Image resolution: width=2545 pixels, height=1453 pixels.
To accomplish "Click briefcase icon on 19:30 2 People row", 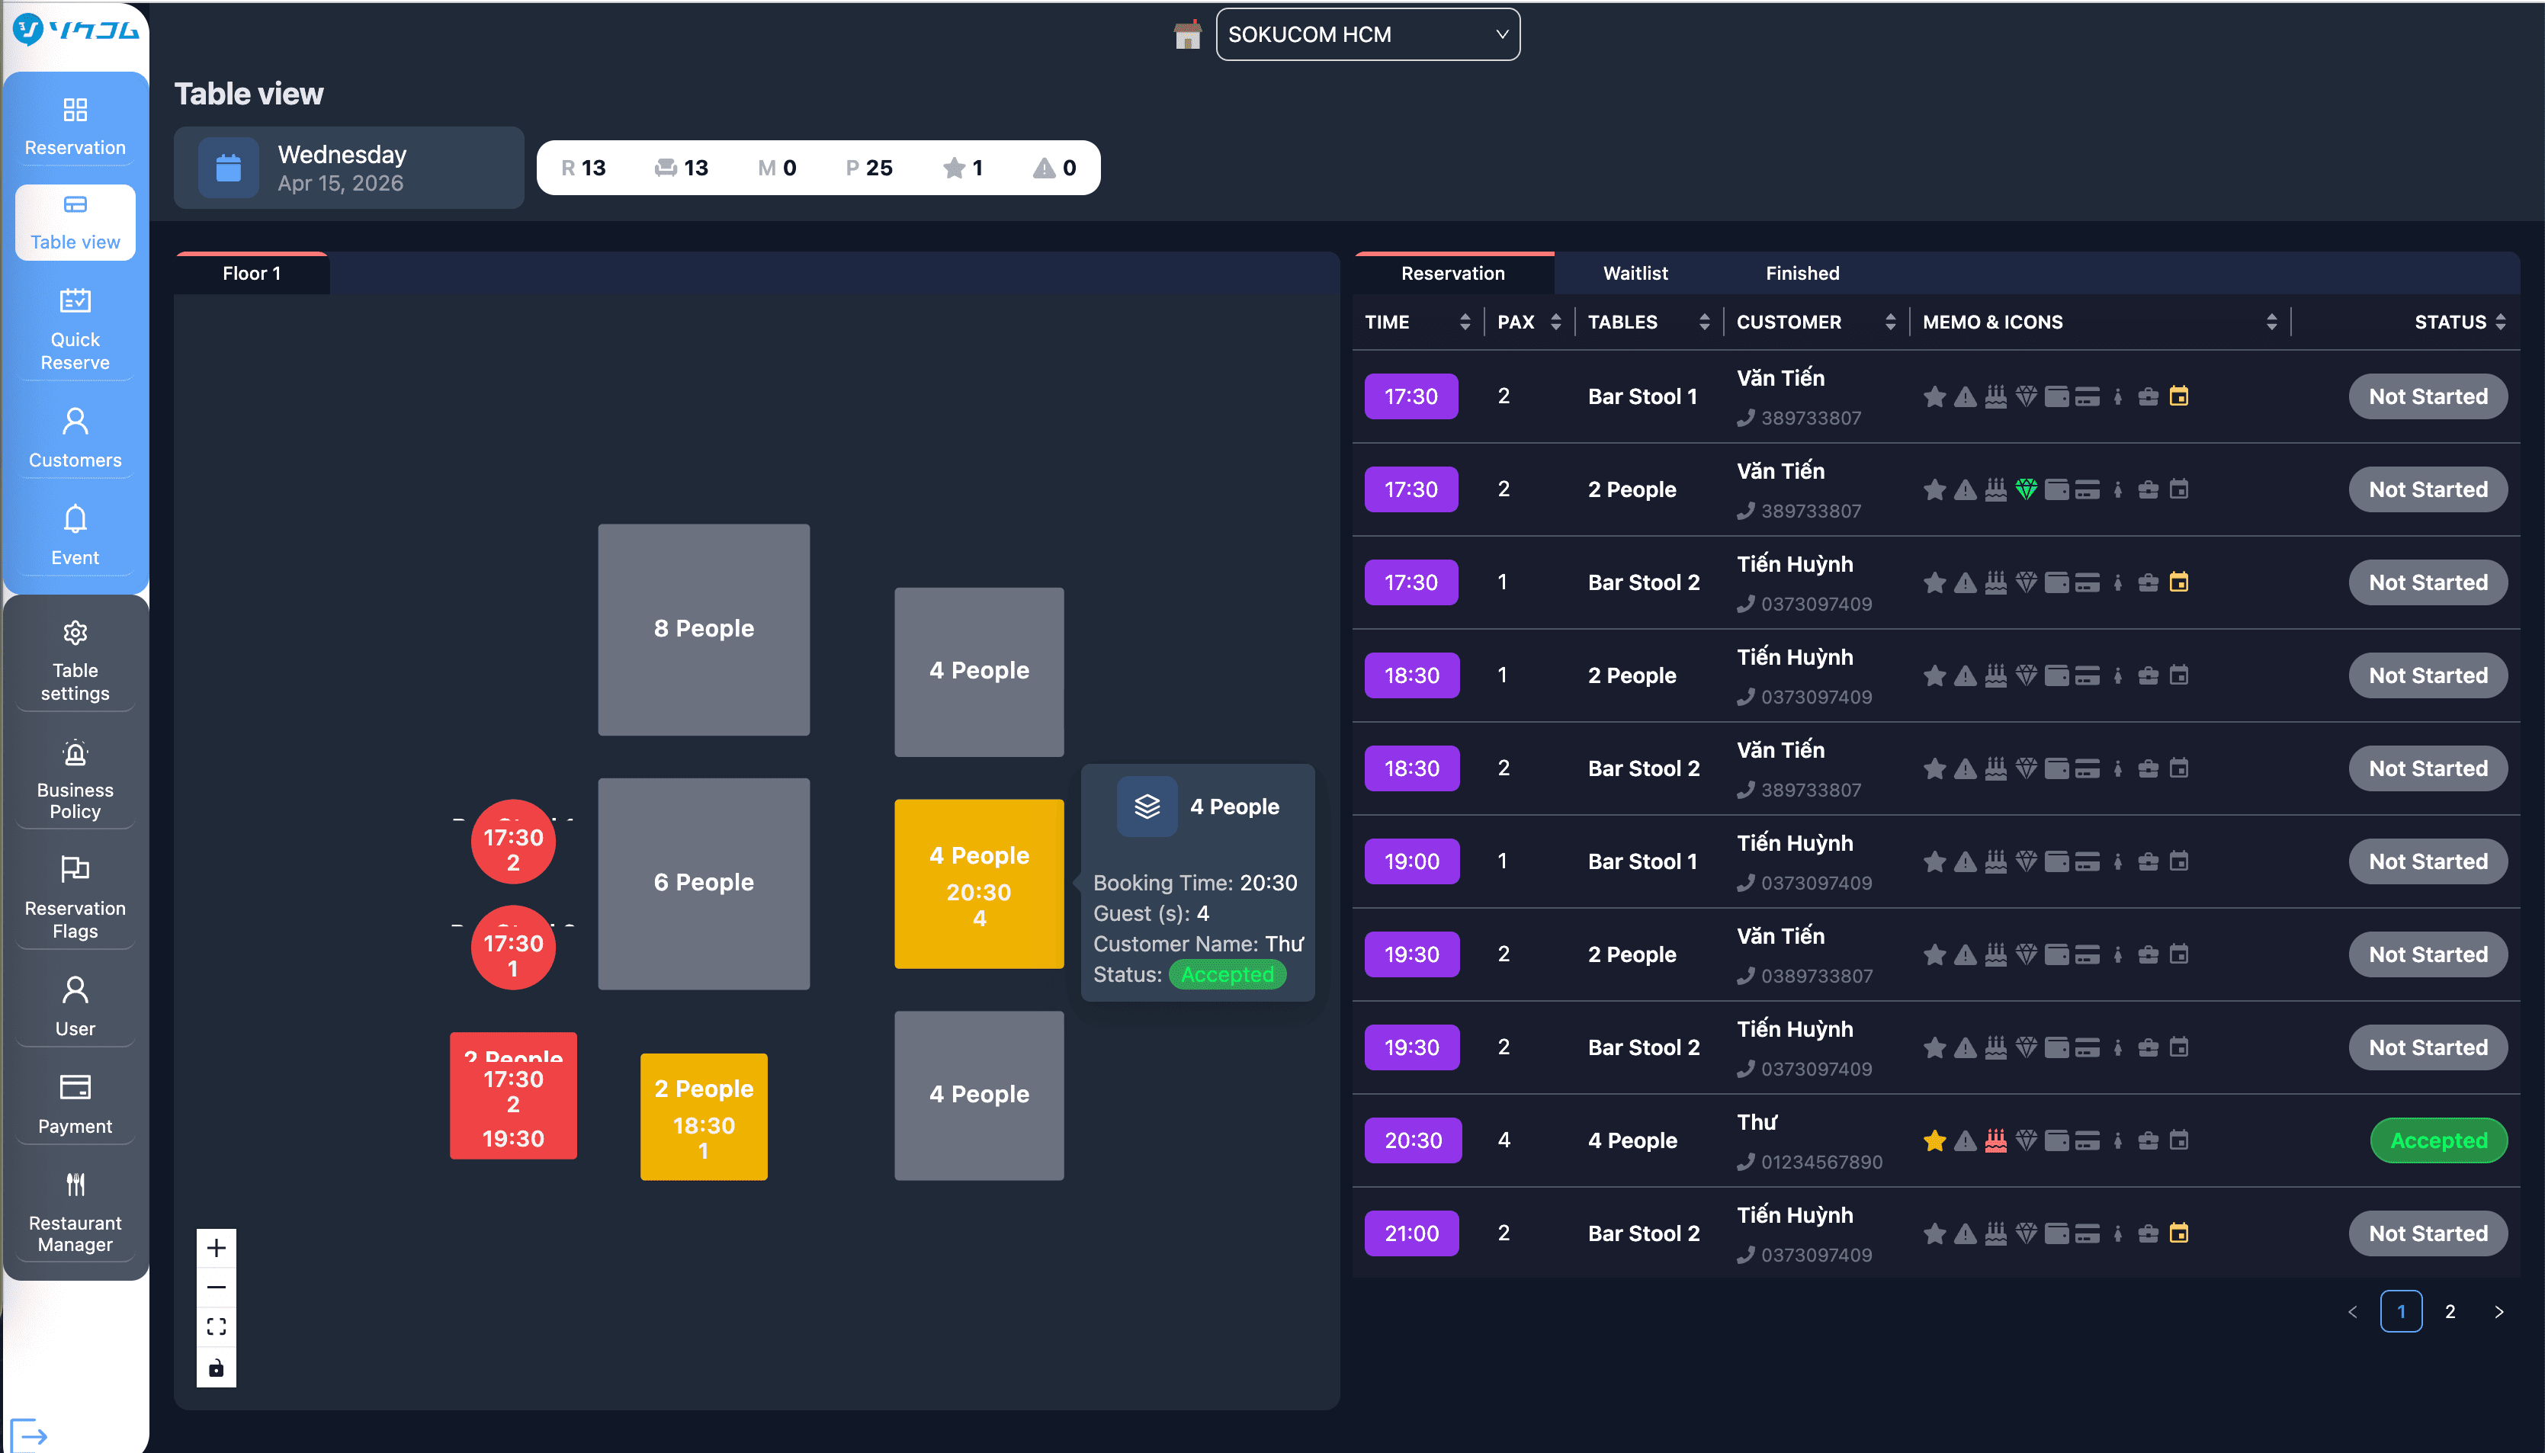I will 2148,955.
